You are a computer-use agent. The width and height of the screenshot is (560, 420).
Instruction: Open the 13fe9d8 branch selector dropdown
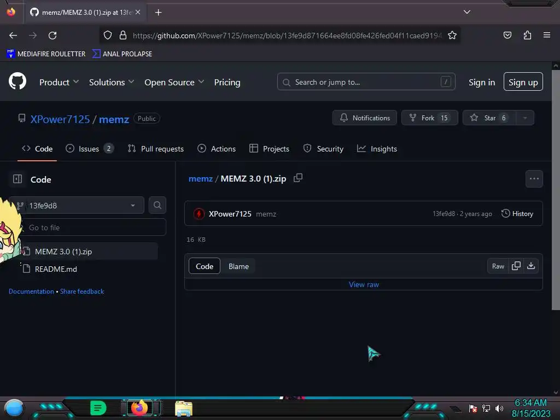click(77, 206)
